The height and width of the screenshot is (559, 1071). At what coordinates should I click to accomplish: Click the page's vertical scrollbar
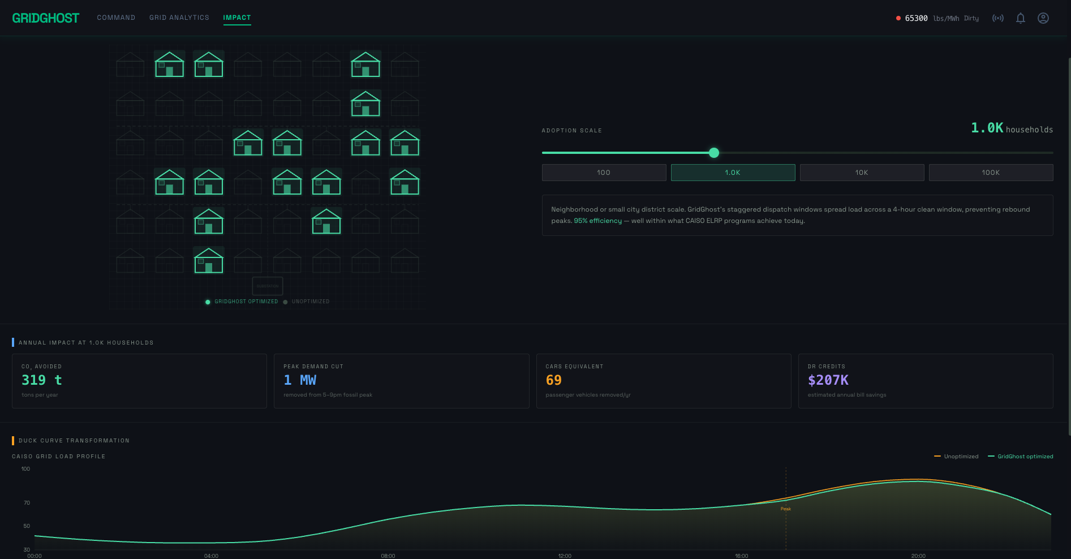(x=1069, y=246)
